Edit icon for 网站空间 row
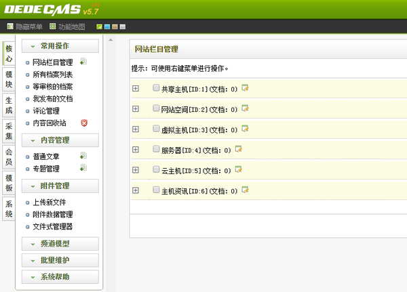The image size is (407, 292). coord(245,108)
